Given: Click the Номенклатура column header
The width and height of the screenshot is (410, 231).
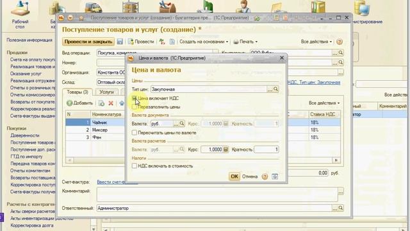Looking at the screenshot, I should 107,114.
